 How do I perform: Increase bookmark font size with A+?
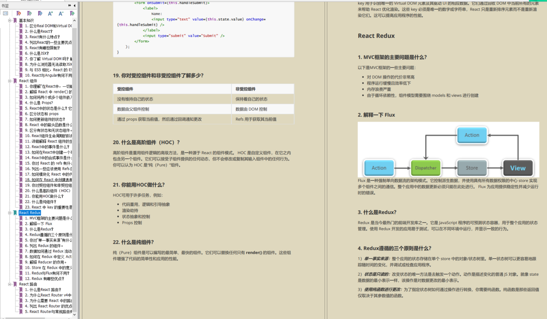pos(50,13)
